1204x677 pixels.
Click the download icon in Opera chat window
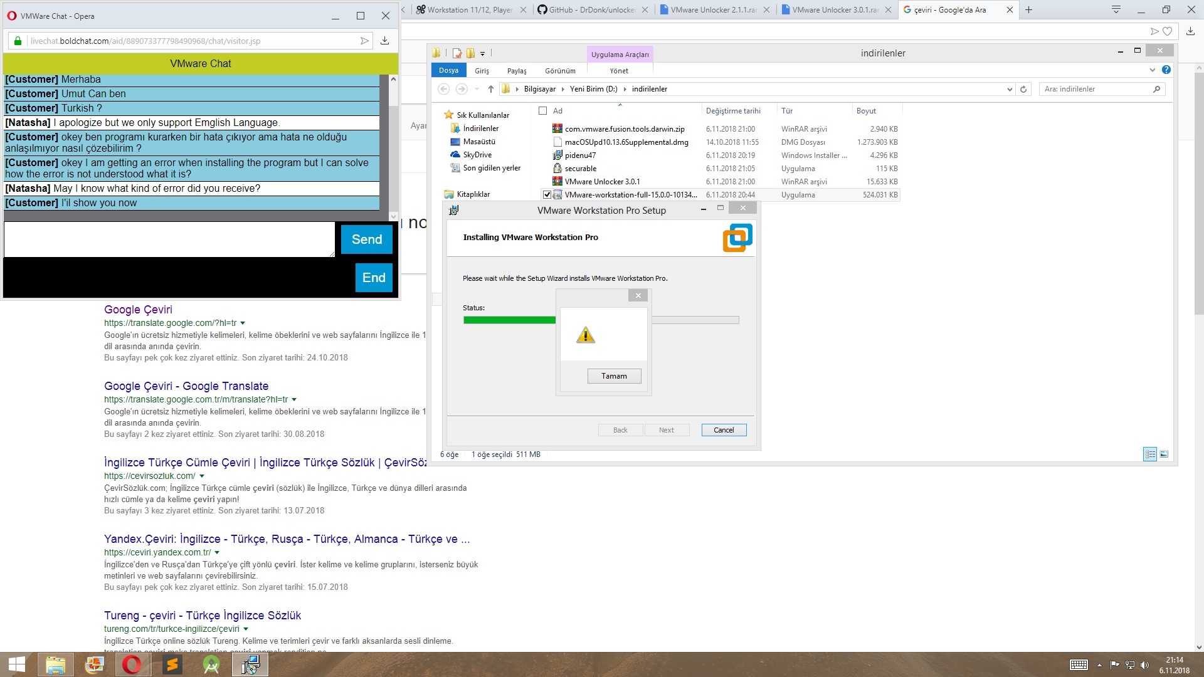(x=385, y=41)
